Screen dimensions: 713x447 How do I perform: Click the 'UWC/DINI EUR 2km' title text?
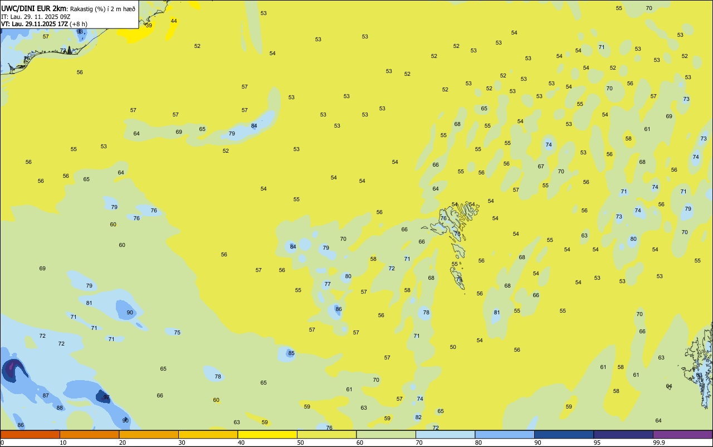point(34,8)
